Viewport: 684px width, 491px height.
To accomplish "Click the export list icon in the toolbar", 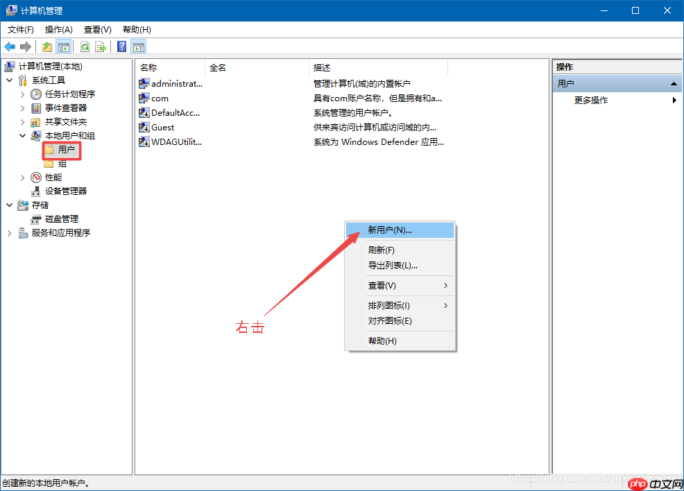I will pos(100,46).
